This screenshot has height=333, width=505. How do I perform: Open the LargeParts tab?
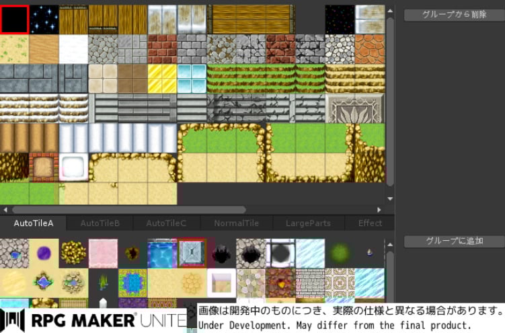pyautogui.click(x=308, y=223)
